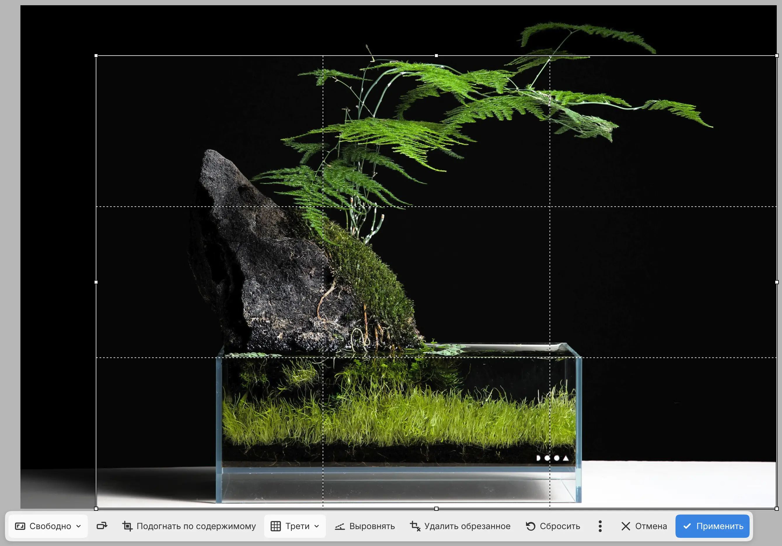Click Сбросить to reset crop
Screen dimensions: 782x546
(x=553, y=526)
